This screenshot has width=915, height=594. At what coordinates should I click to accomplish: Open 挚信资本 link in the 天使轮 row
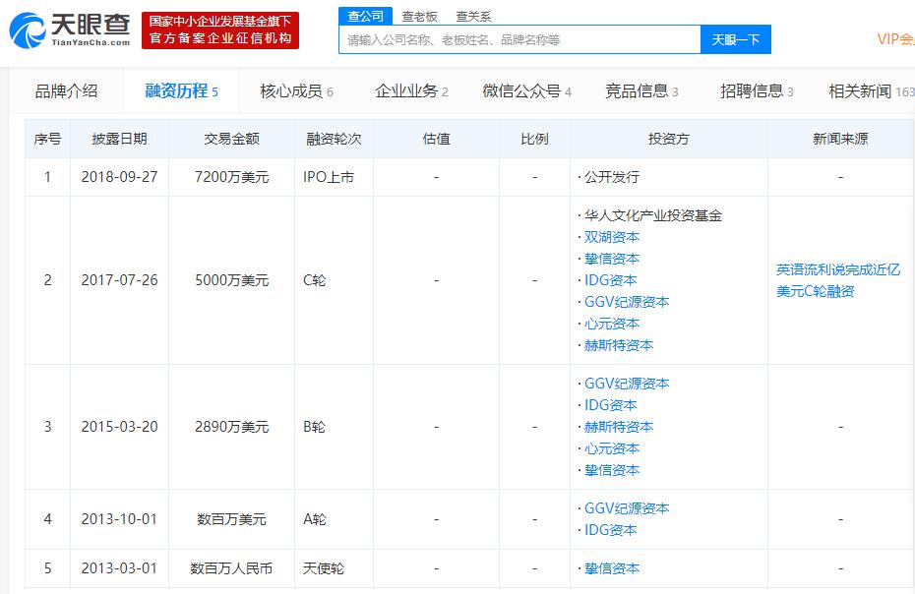[x=612, y=568]
